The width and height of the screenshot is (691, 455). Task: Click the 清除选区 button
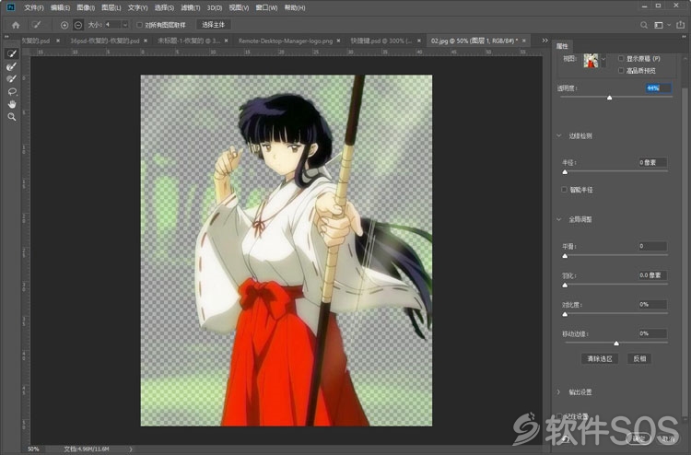[x=600, y=358]
